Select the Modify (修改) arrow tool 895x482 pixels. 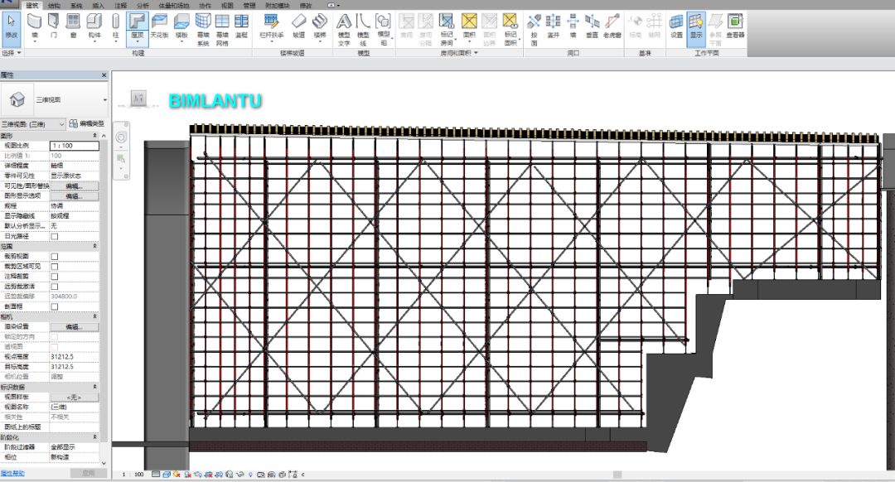pos(11,27)
